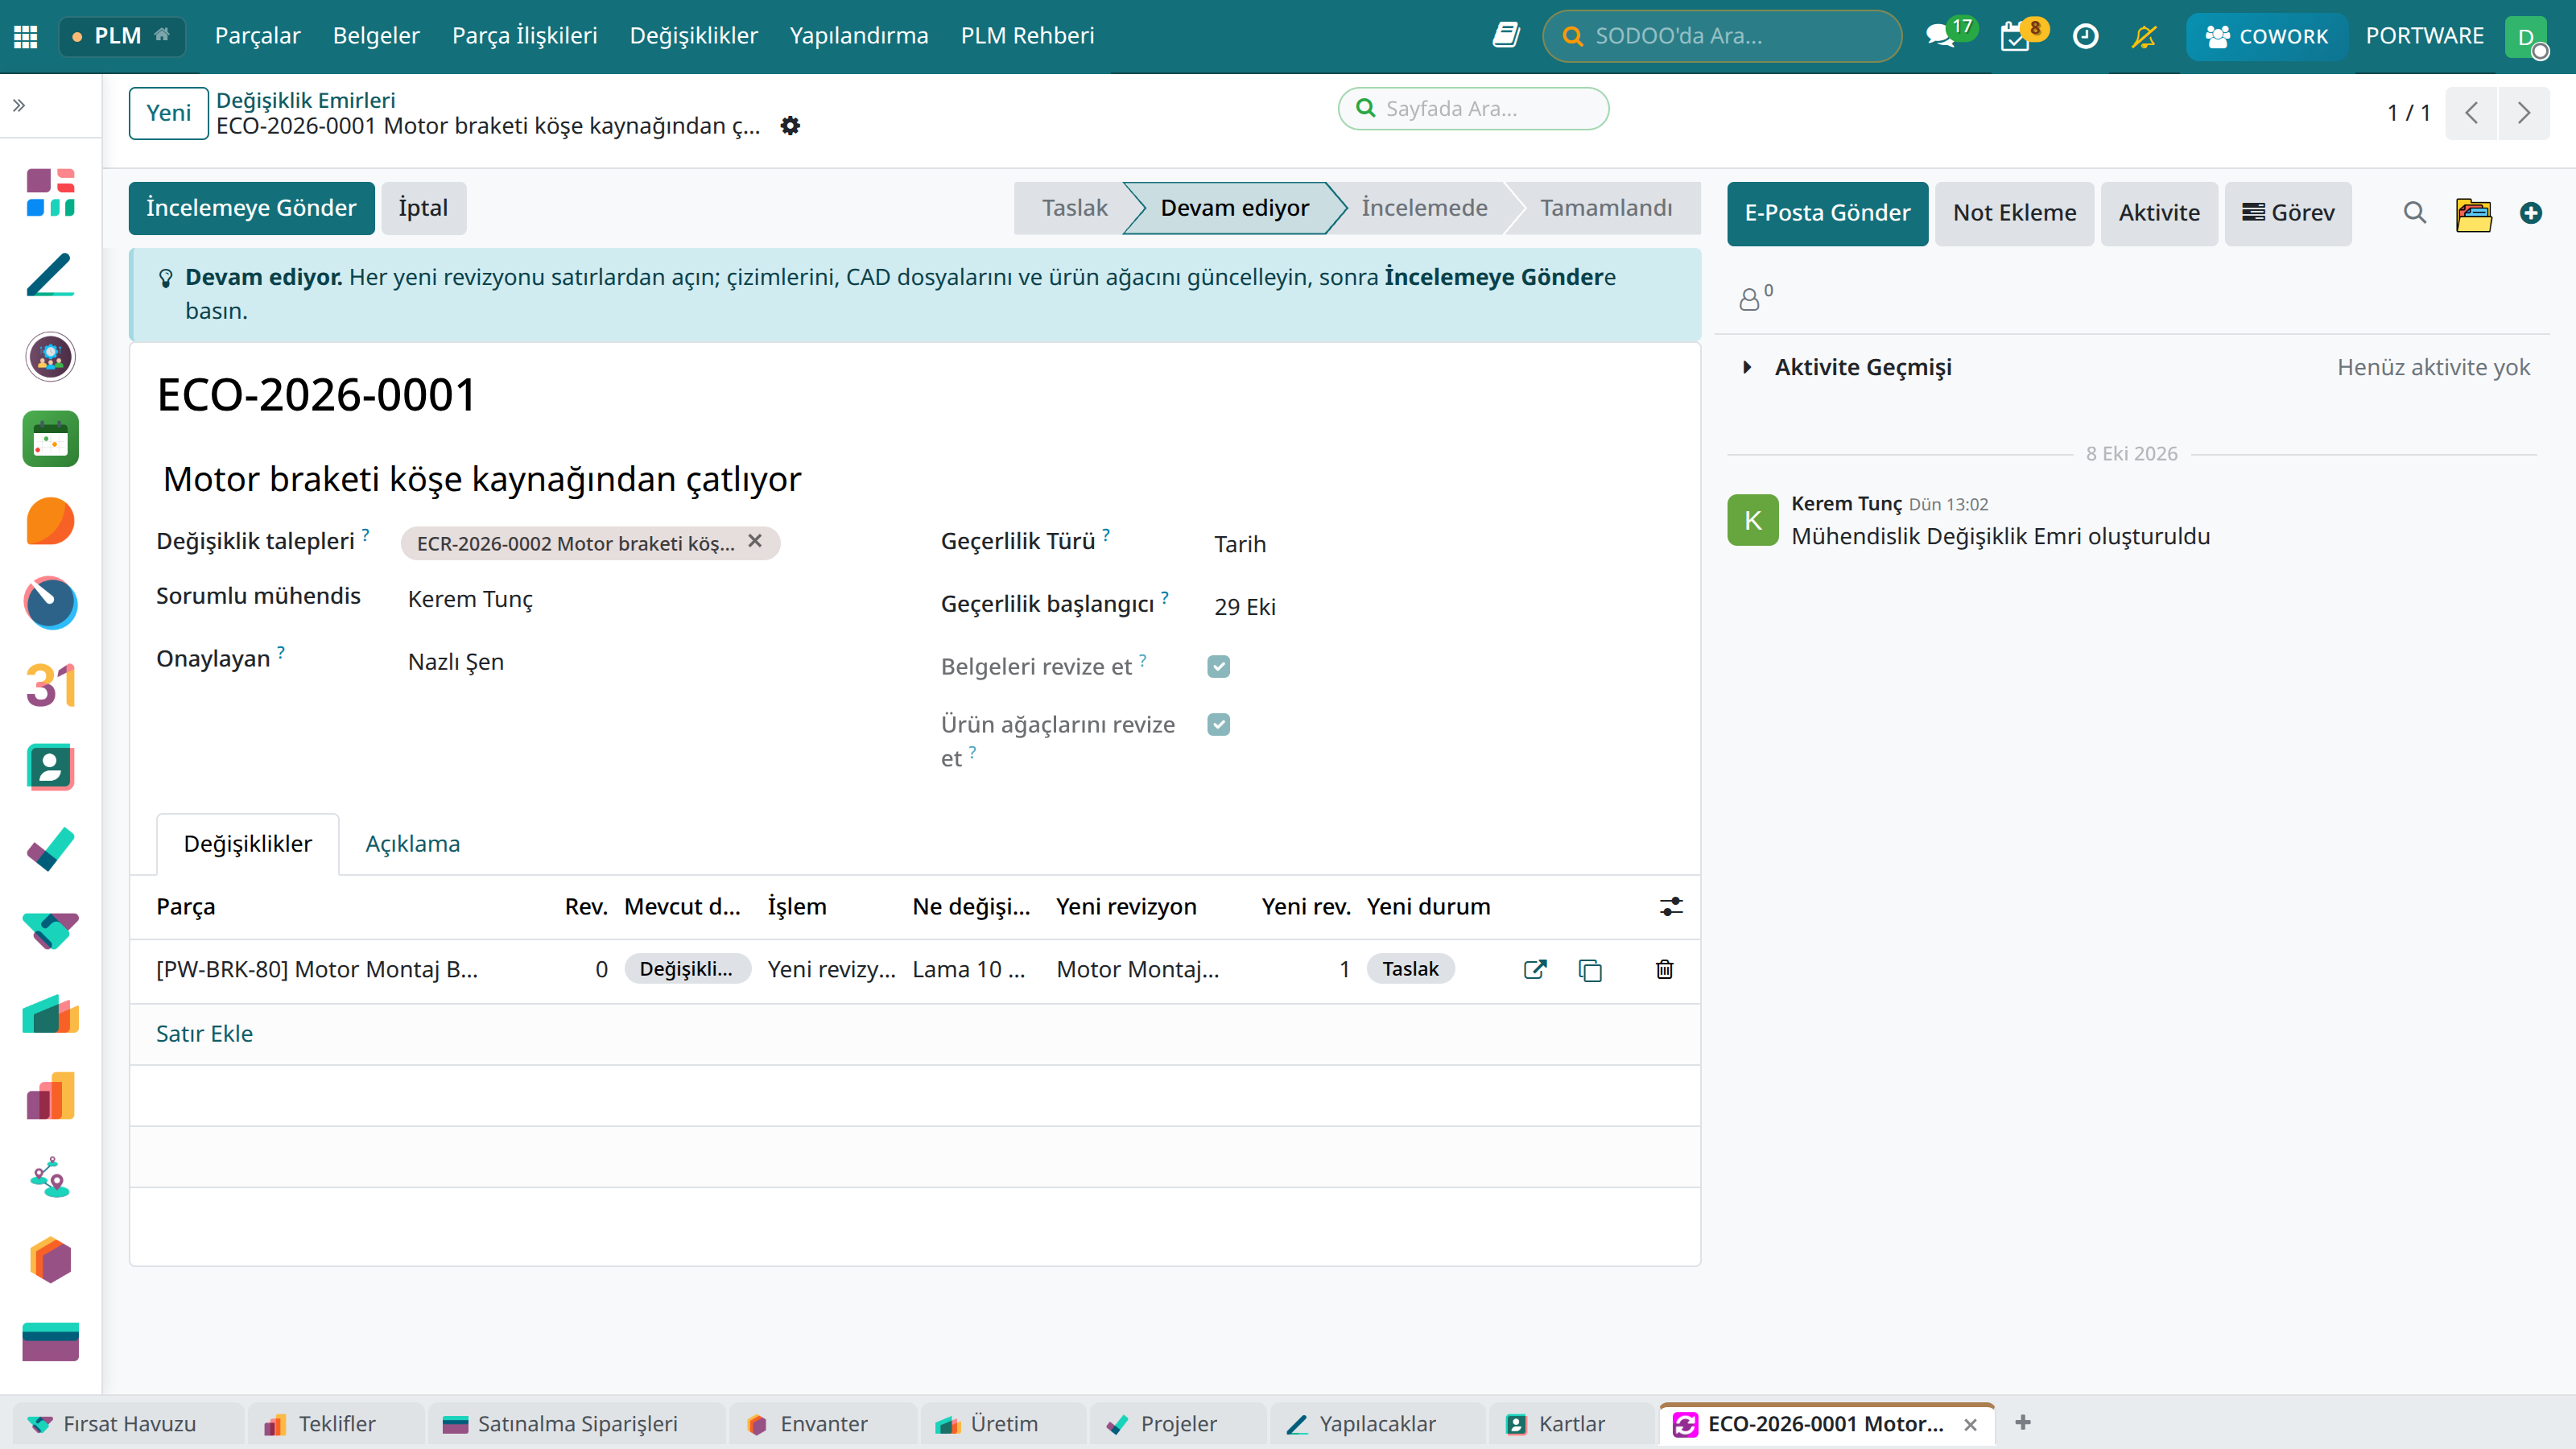Image resolution: width=2576 pixels, height=1449 pixels.
Task: Click Satır Ekle link
Action: pos(204,1033)
